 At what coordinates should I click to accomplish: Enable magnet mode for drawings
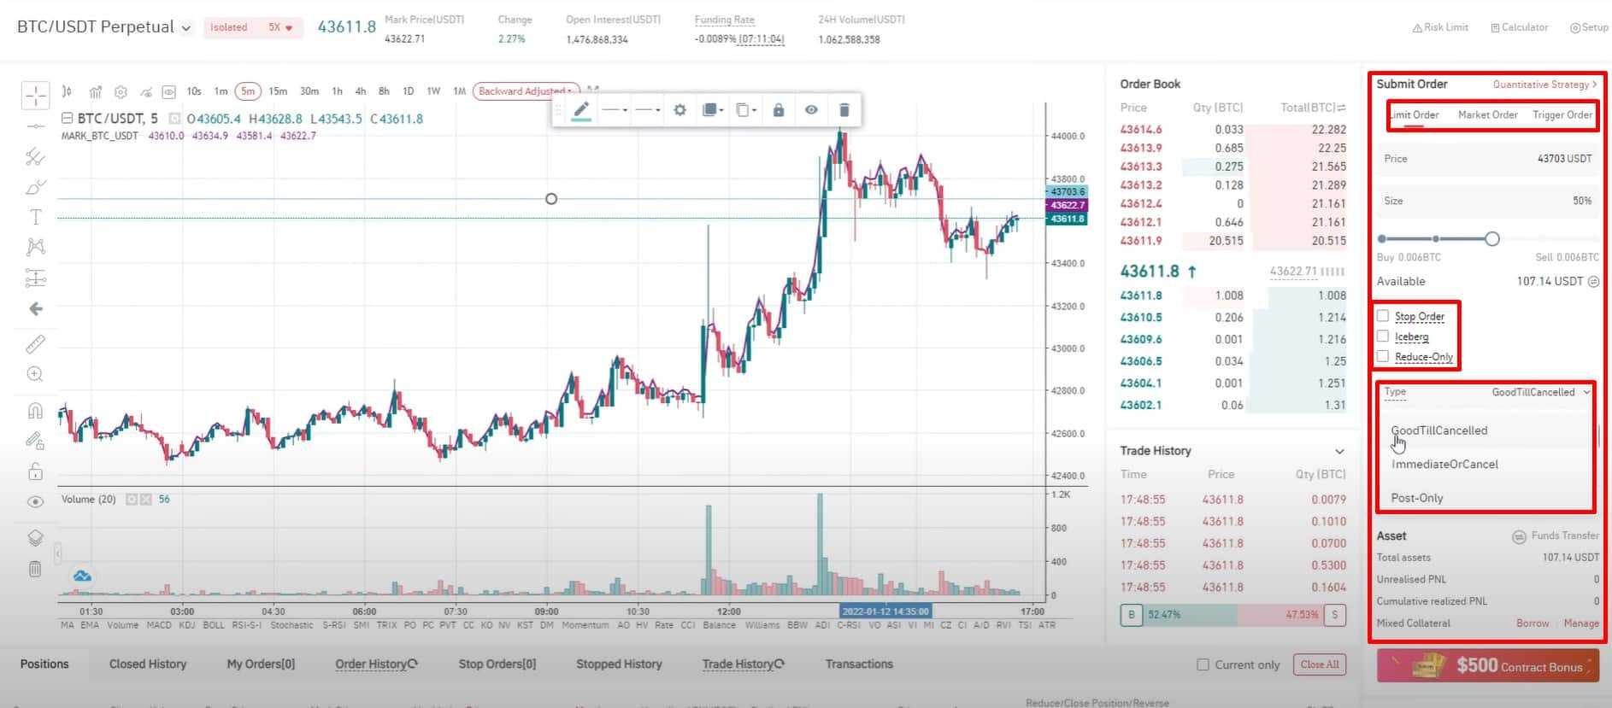click(36, 411)
